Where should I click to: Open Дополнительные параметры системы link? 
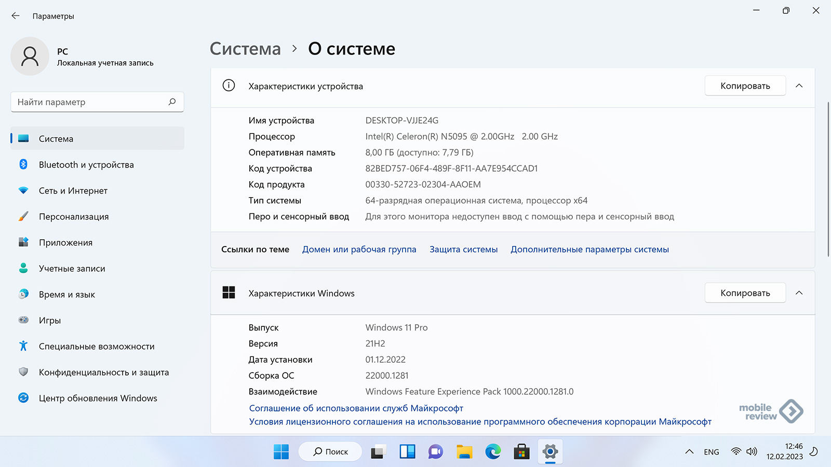click(x=589, y=249)
